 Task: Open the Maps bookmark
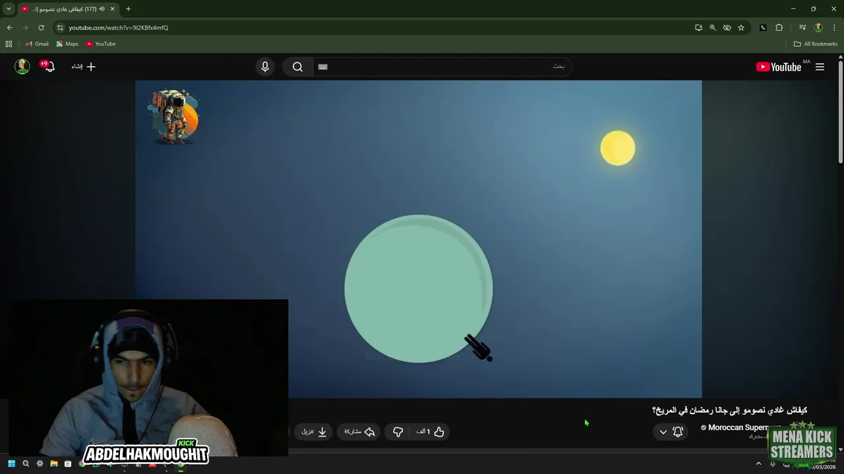tap(67, 44)
